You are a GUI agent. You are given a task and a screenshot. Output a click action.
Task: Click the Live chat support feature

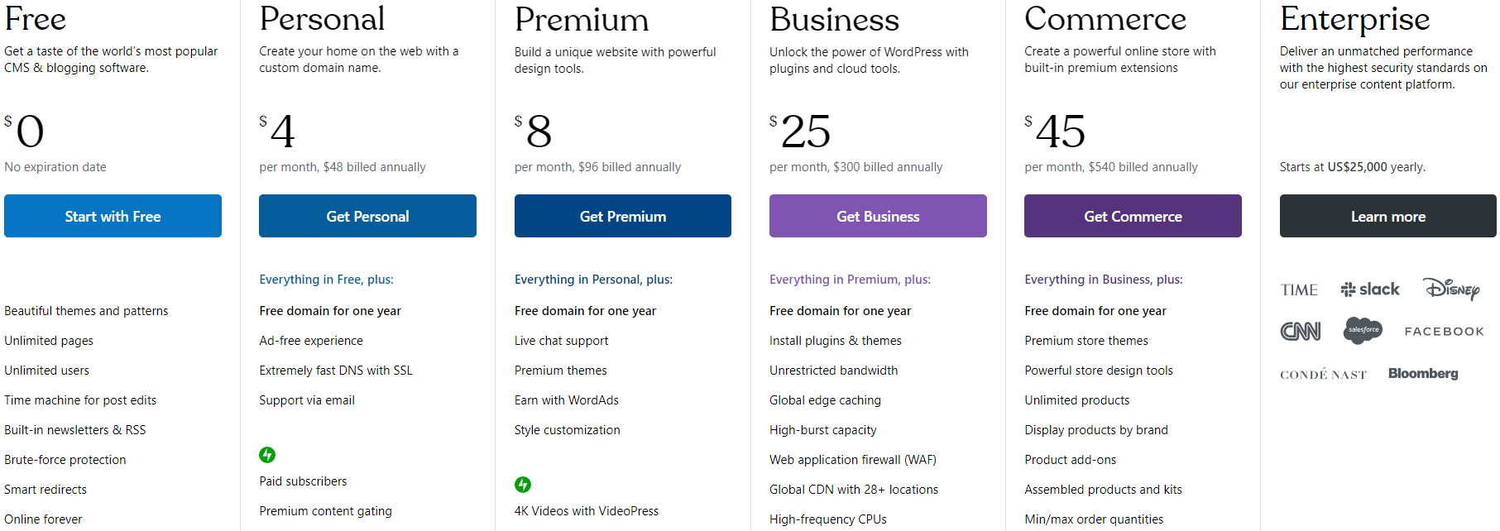561,341
